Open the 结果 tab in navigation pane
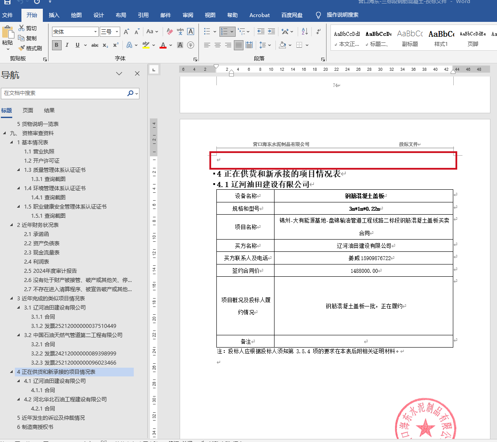This screenshot has height=442, width=497. click(49, 110)
